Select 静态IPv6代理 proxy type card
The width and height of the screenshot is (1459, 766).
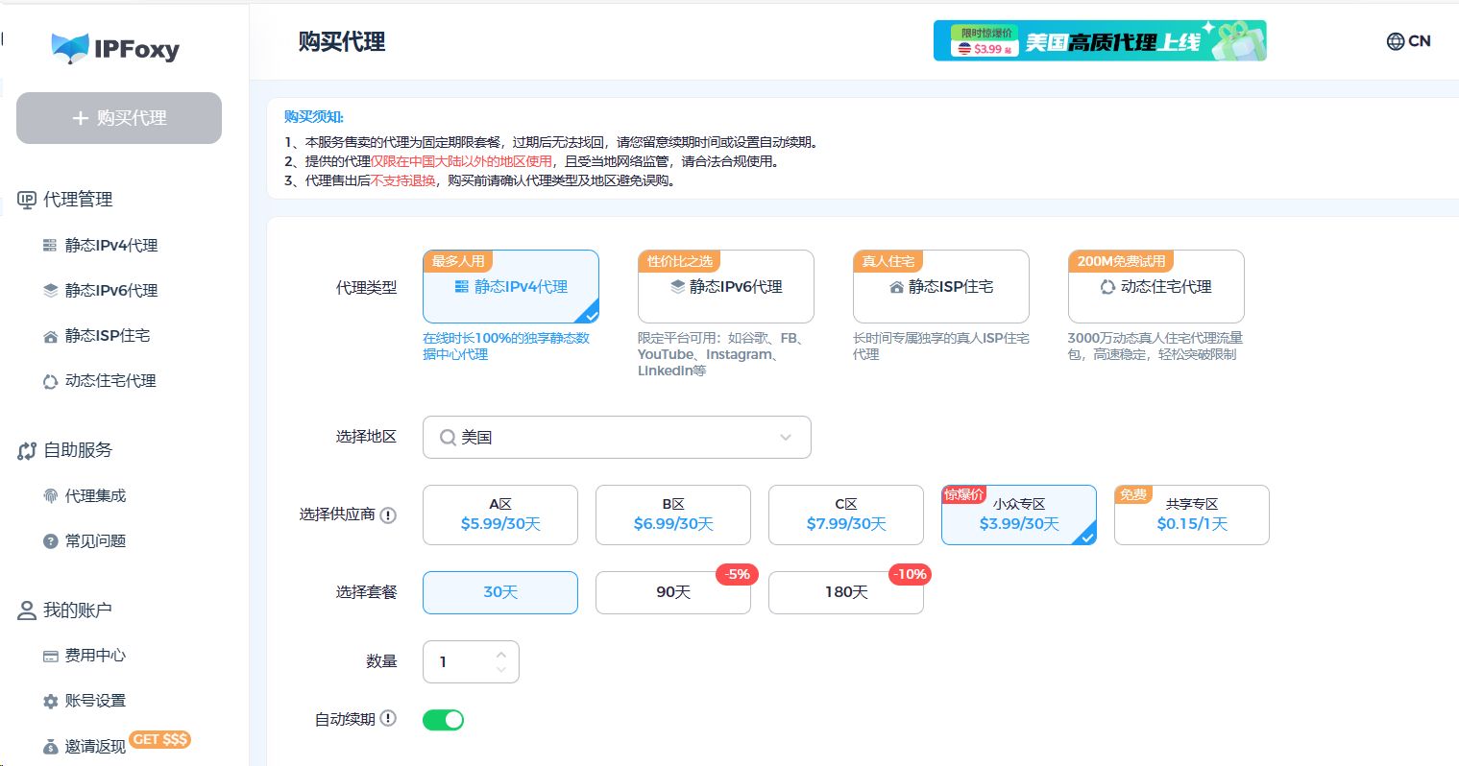726,286
